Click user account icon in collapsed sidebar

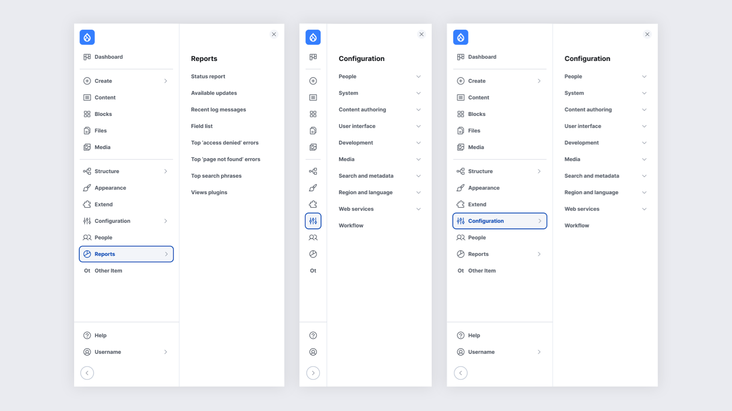point(313,352)
